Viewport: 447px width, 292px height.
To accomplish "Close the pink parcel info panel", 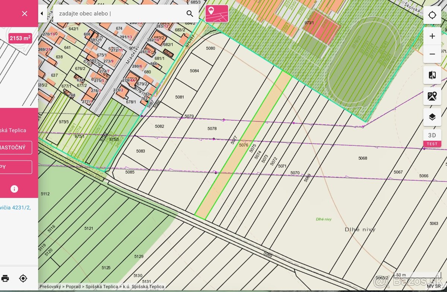I will point(25,14).
